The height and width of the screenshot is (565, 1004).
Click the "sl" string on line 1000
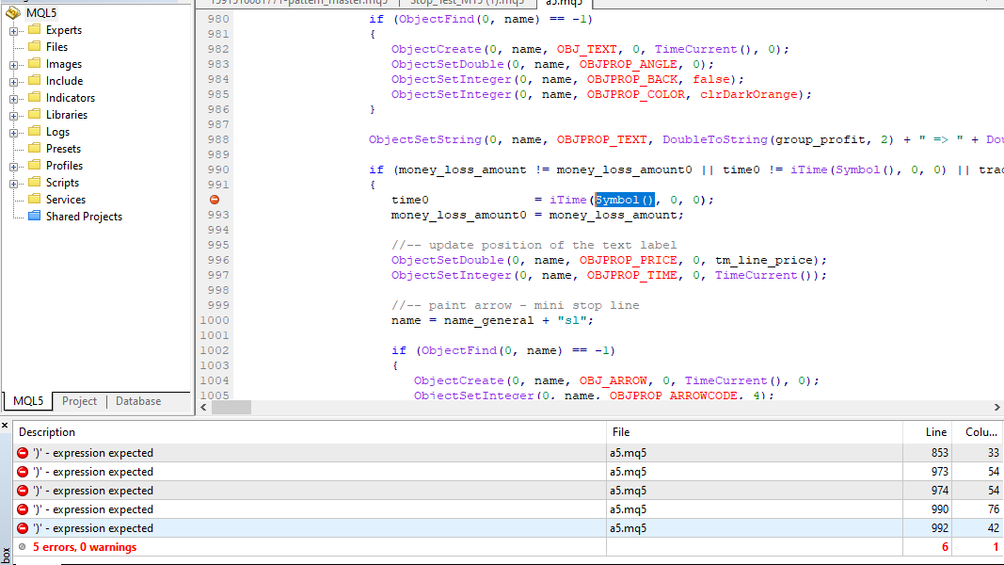(x=572, y=321)
